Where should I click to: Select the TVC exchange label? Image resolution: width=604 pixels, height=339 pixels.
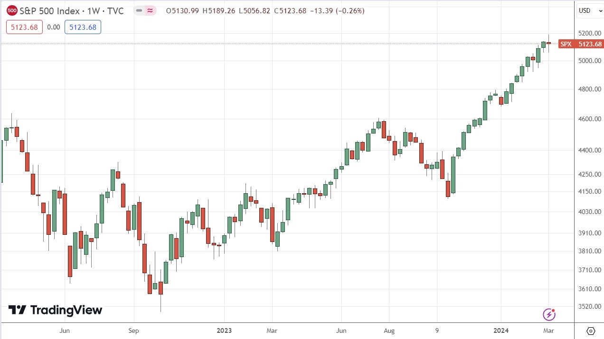pos(116,10)
